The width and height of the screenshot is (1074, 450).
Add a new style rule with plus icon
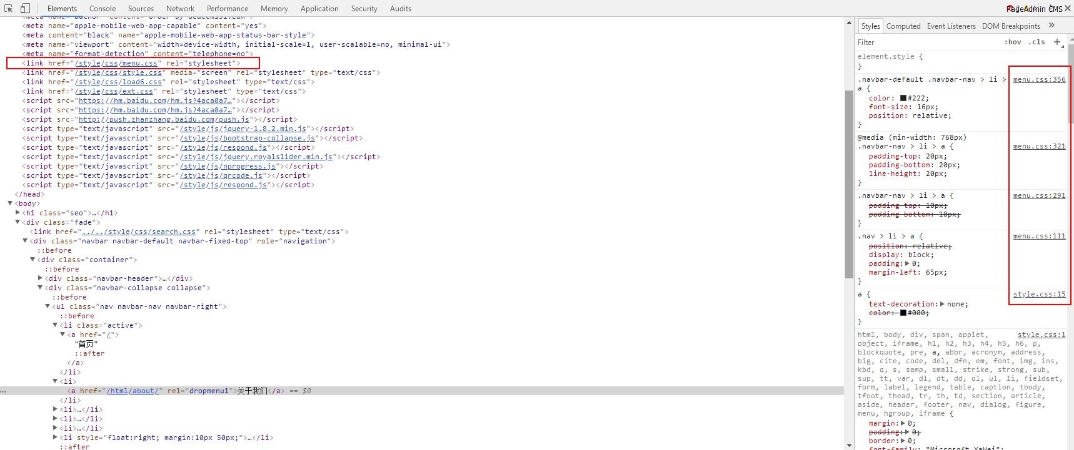[1057, 42]
